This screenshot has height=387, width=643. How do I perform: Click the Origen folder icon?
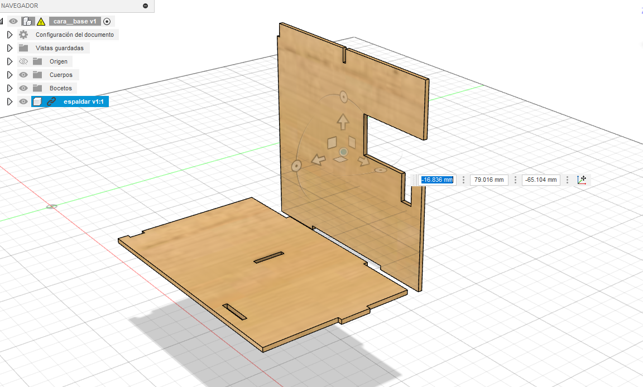click(37, 61)
